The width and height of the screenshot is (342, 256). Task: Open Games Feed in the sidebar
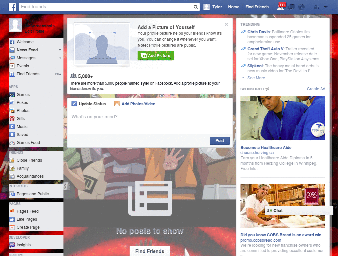[36, 143]
